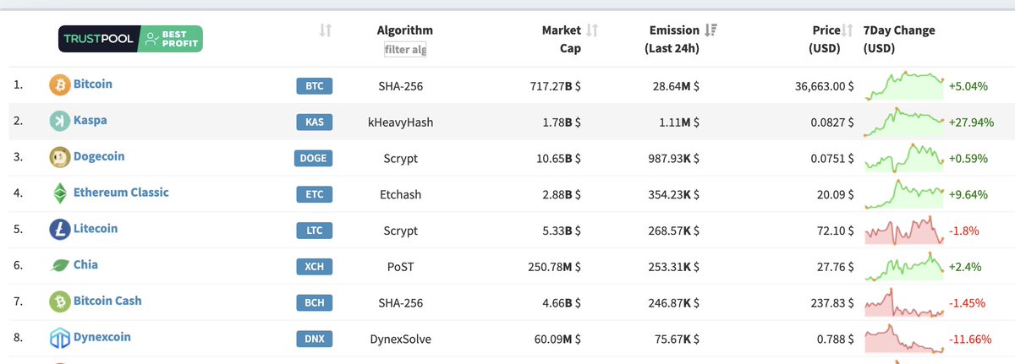The height and width of the screenshot is (364, 1015).
Task: Click the DNX ticker badge
Action: [x=315, y=339]
